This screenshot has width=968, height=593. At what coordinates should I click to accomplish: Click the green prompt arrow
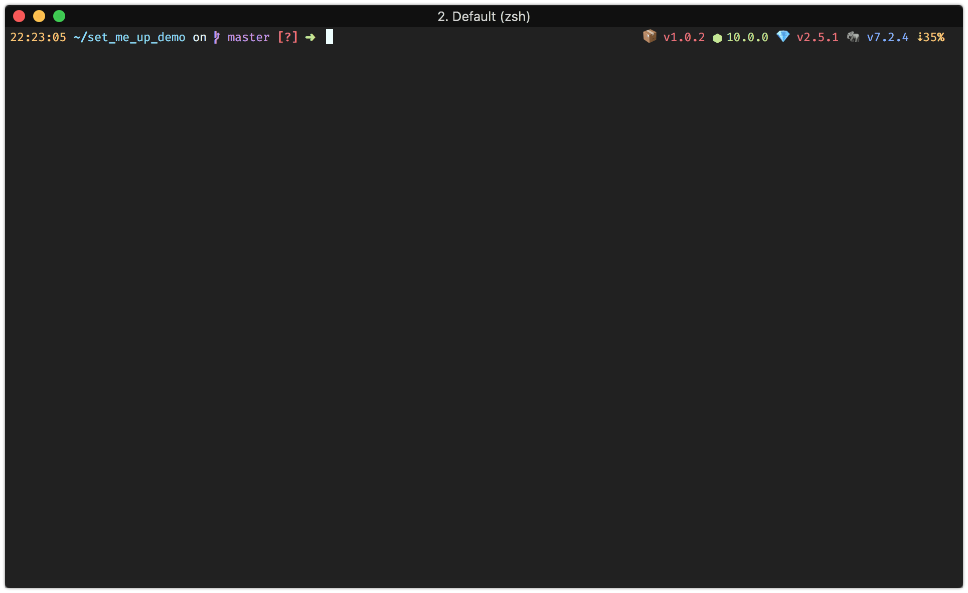(310, 37)
